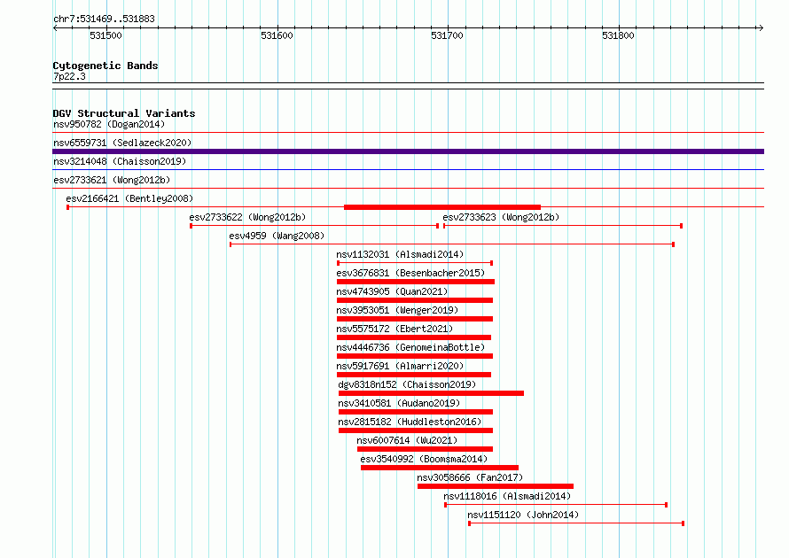Click the 7p22.3 band label
This screenshot has width=789, height=558.
(x=69, y=76)
